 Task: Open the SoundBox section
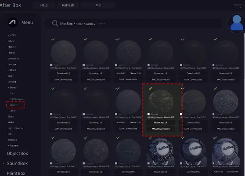[x=17, y=163]
